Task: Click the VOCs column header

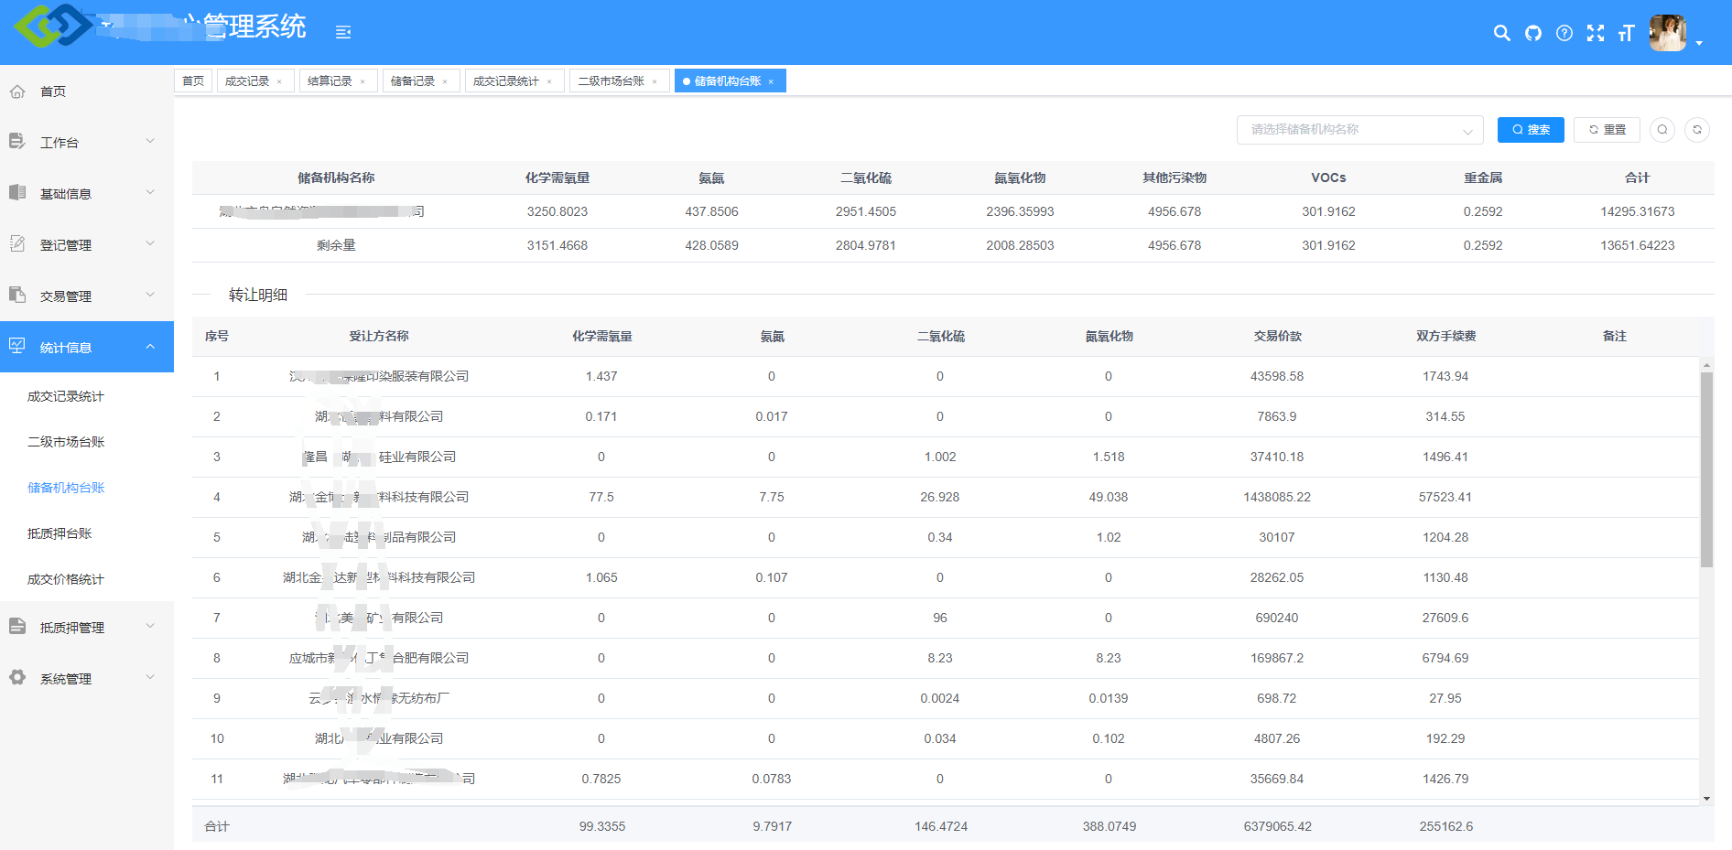Action: (1328, 178)
